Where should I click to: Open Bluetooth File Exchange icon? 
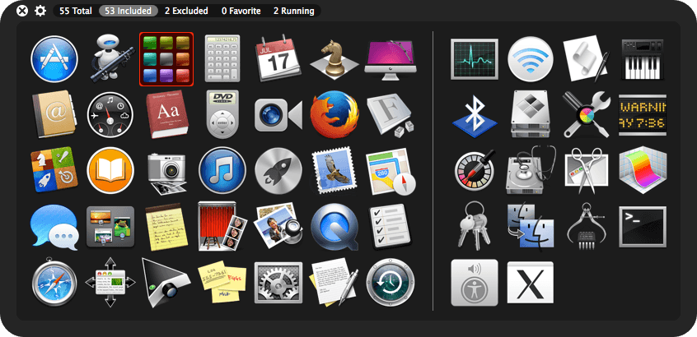(475, 114)
